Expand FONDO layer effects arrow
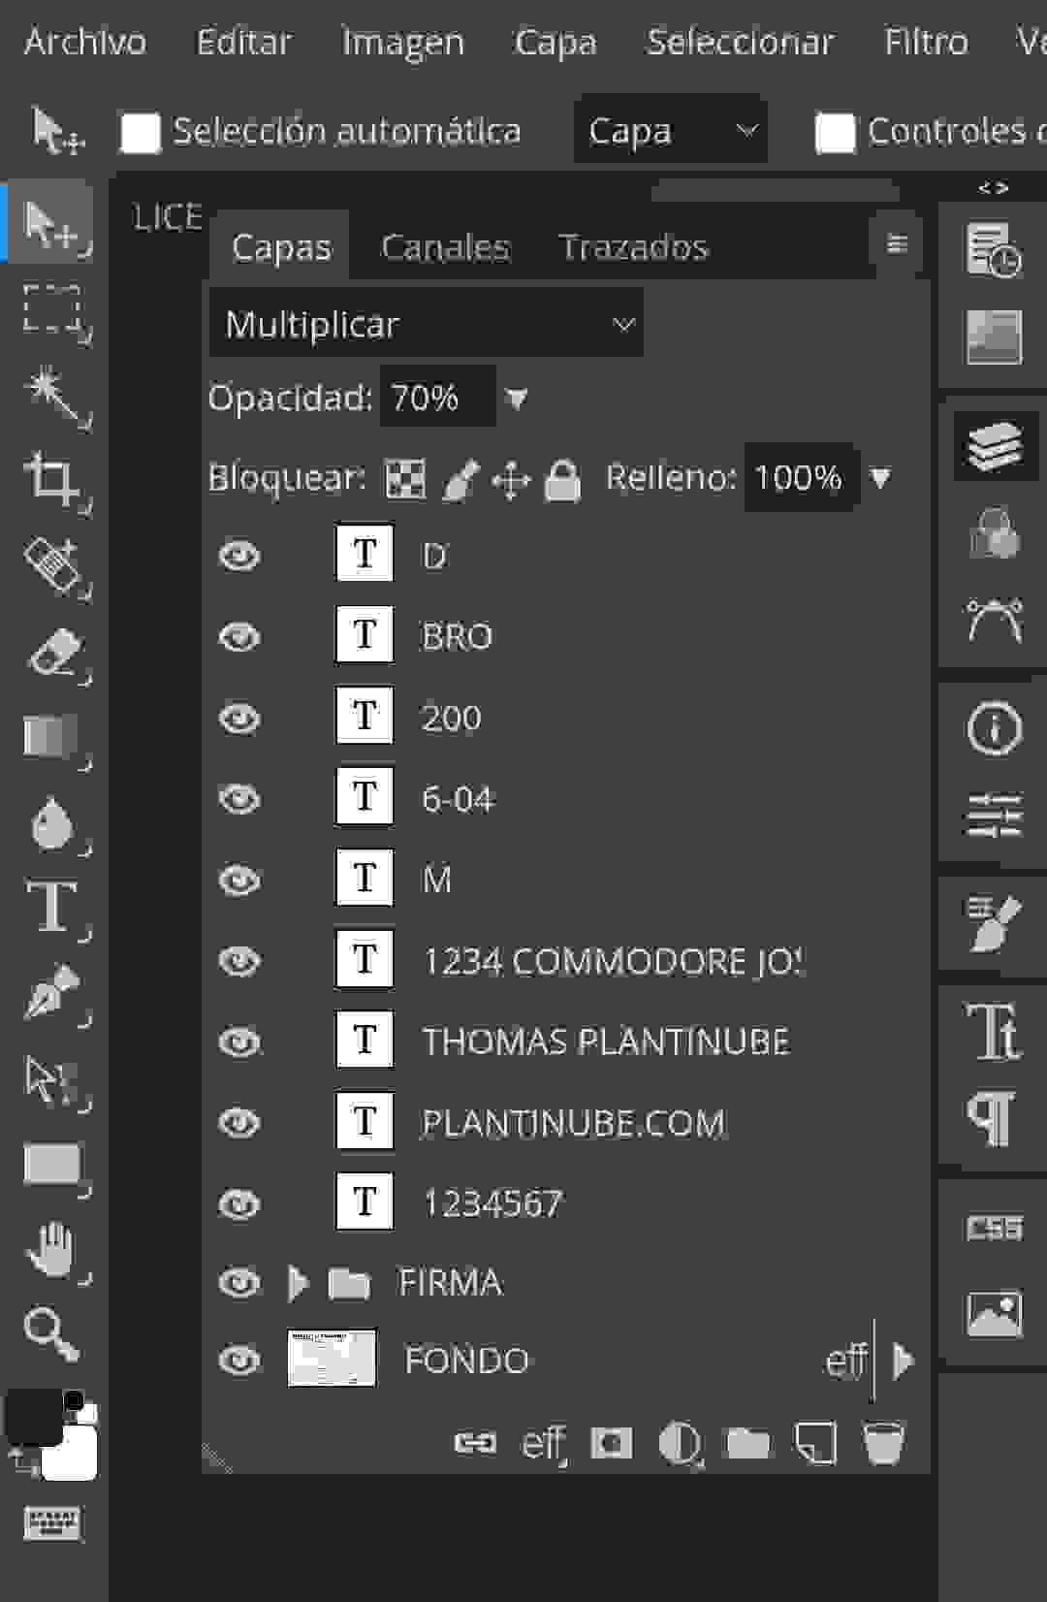The width and height of the screenshot is (1047, 1602). [x=903, y=1361]
